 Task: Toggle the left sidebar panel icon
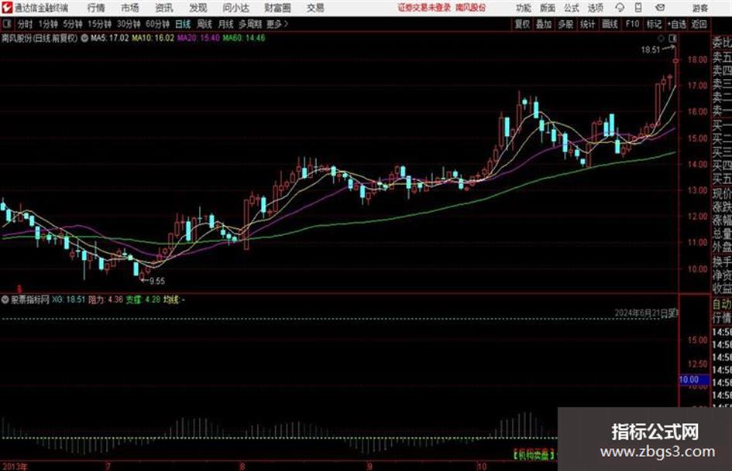(x=6, y=24)
